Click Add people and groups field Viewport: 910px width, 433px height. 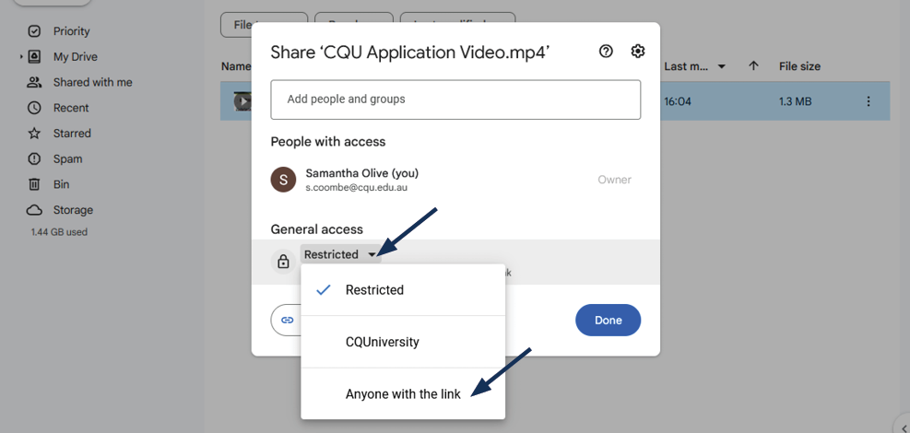(455, 99)
